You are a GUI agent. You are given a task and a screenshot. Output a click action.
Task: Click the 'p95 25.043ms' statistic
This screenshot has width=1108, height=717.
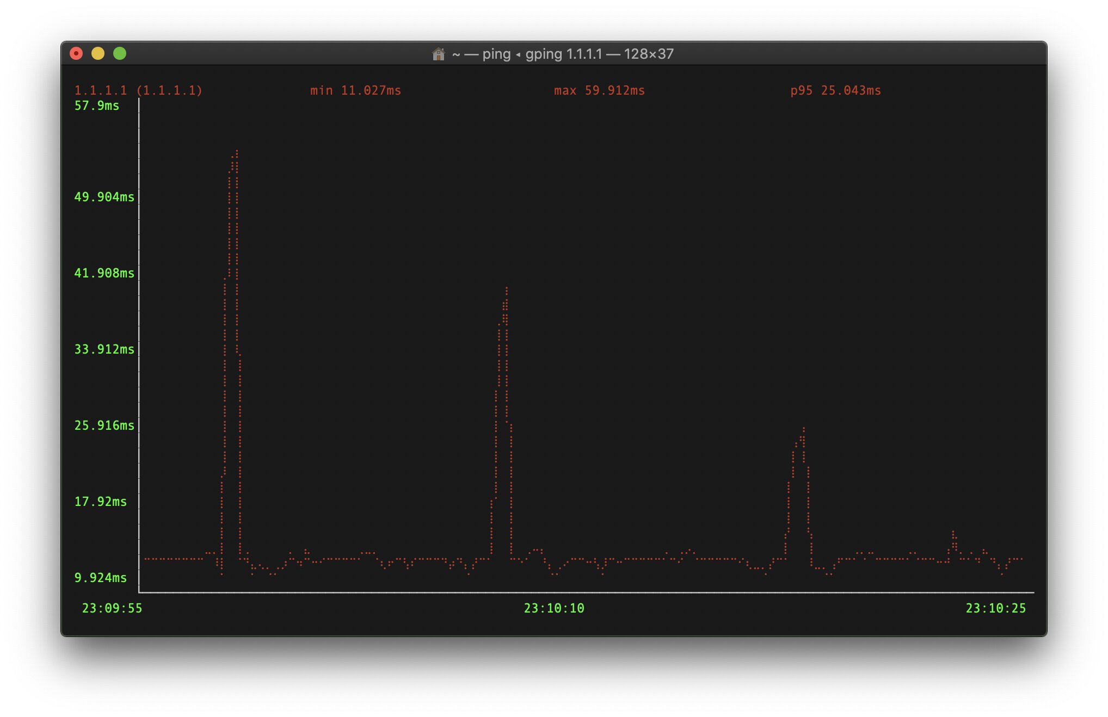835,90
